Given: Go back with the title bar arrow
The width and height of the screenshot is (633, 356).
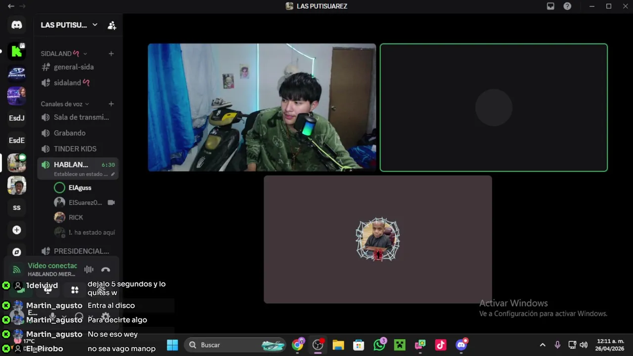Looking at the screenshot, I should [11, 6].
